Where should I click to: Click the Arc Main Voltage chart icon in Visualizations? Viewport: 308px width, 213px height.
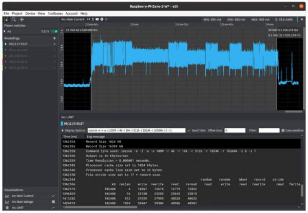tap(7, 202)
